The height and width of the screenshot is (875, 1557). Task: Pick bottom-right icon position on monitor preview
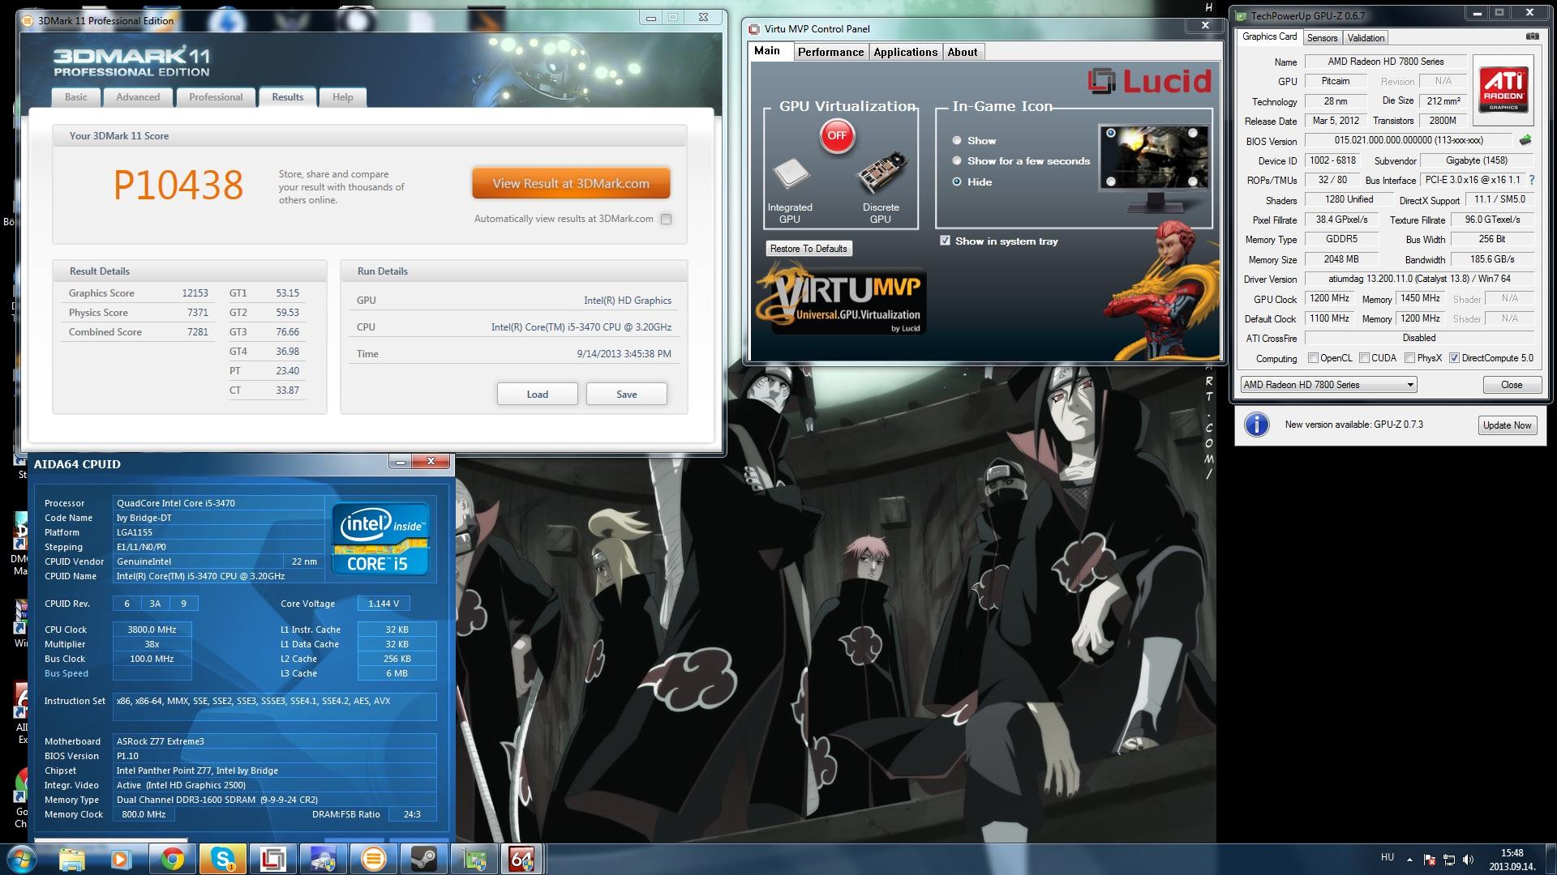(1193, 181)
